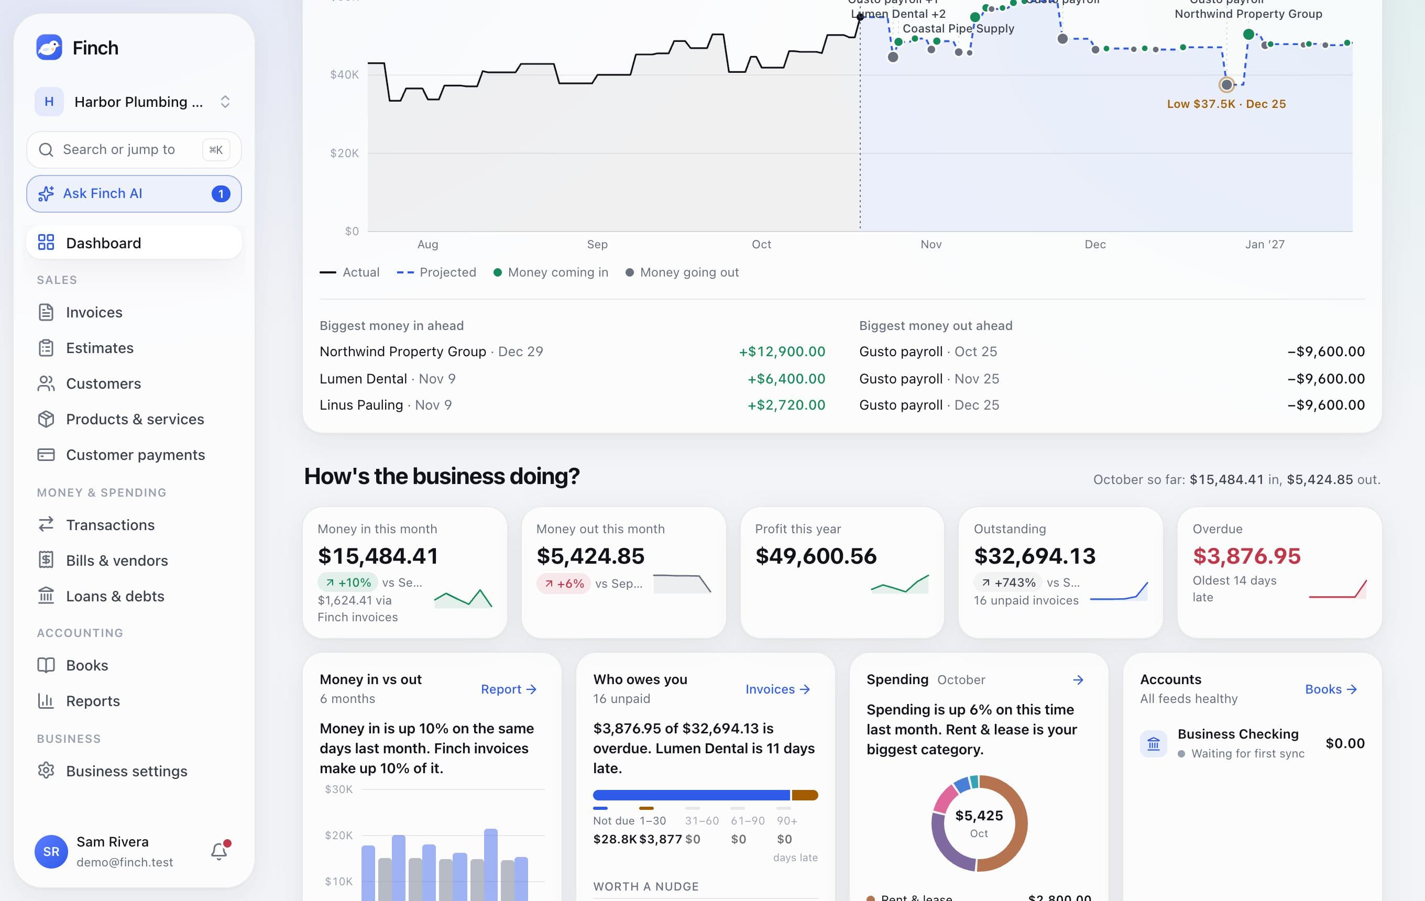Screen dimensions: 1425x901
Task: Click the Gusto payroll Oct 25 row
Action: pos(1112,351)
